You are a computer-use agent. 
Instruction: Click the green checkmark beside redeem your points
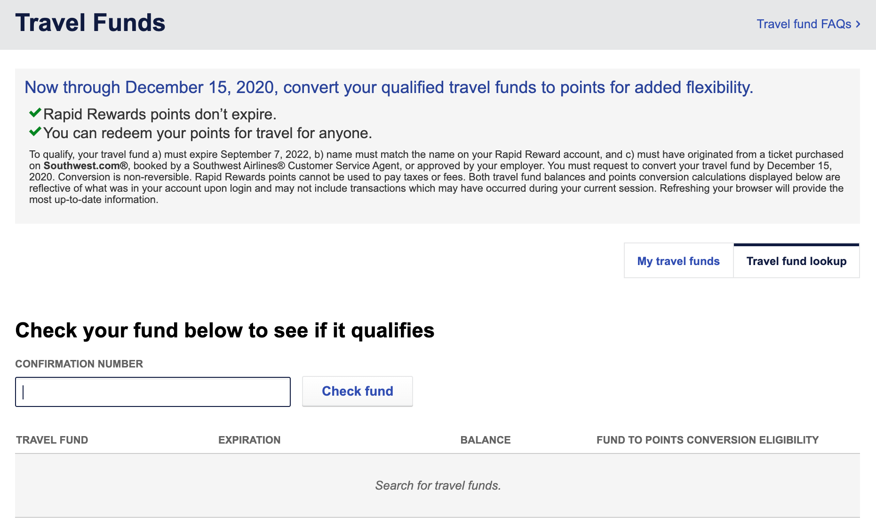pyautogui.click(x=35, y=132)
